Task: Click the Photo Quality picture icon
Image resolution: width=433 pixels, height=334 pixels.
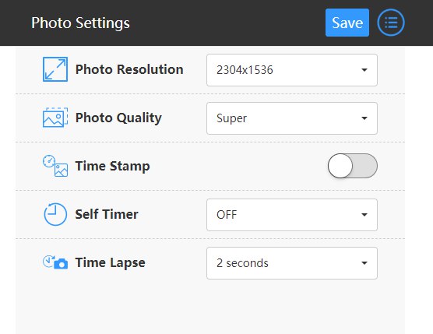Action: [x=55, y=118]
